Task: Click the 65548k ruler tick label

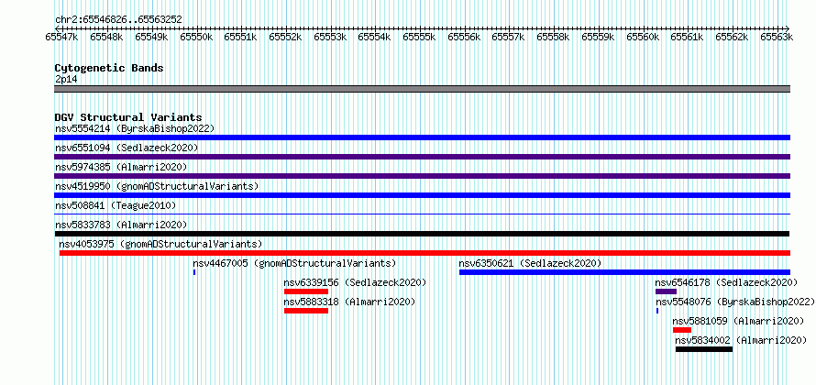Action: [x=106, y=37]
